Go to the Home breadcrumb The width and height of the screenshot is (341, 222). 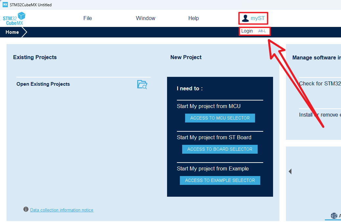click(x=12, y=32)
